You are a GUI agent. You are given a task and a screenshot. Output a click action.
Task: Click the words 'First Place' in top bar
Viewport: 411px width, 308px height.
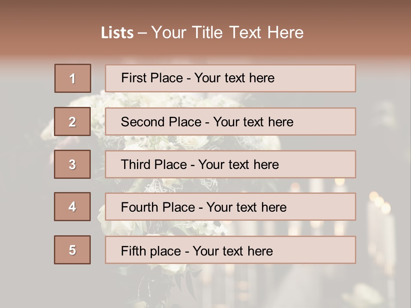click(152, 78)
